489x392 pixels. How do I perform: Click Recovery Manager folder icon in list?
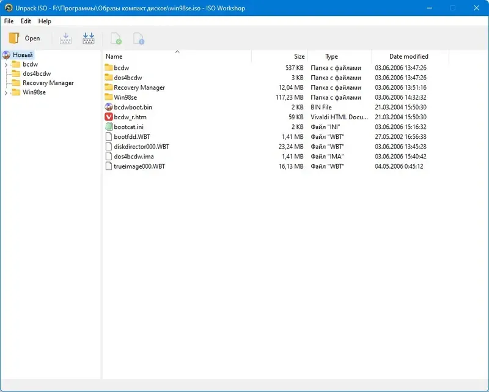click(109, 87)
